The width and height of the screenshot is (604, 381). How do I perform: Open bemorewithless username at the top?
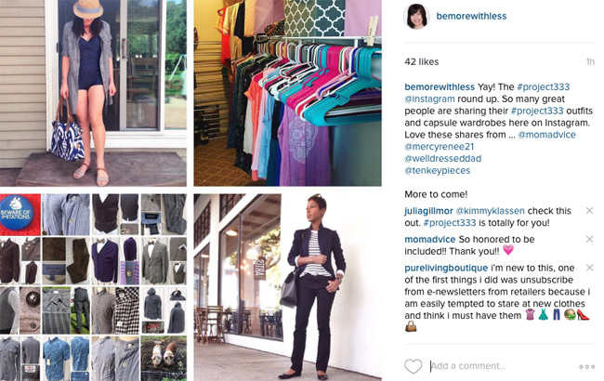click(471, 16)
